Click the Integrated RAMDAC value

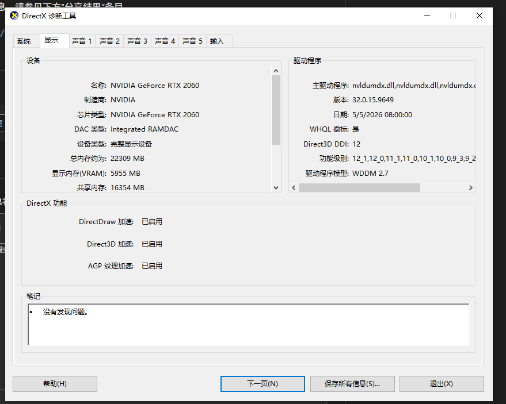tap(144, 129)
